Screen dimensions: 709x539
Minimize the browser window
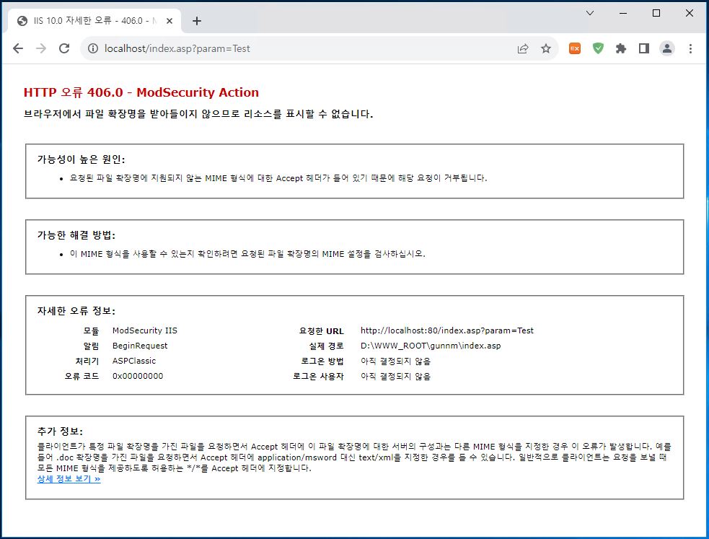point(622,13)
